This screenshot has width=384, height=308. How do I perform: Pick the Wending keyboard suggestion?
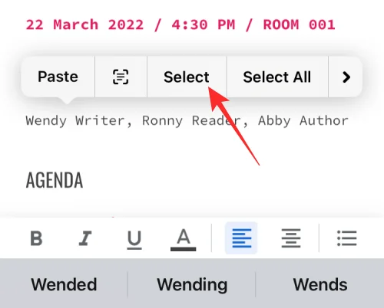(192, 285)
